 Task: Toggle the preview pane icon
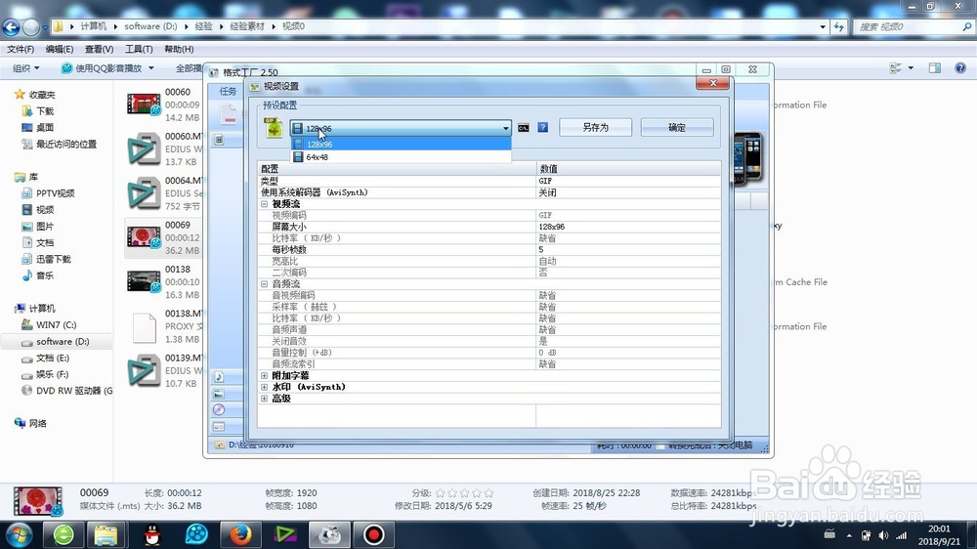[935, 68]
